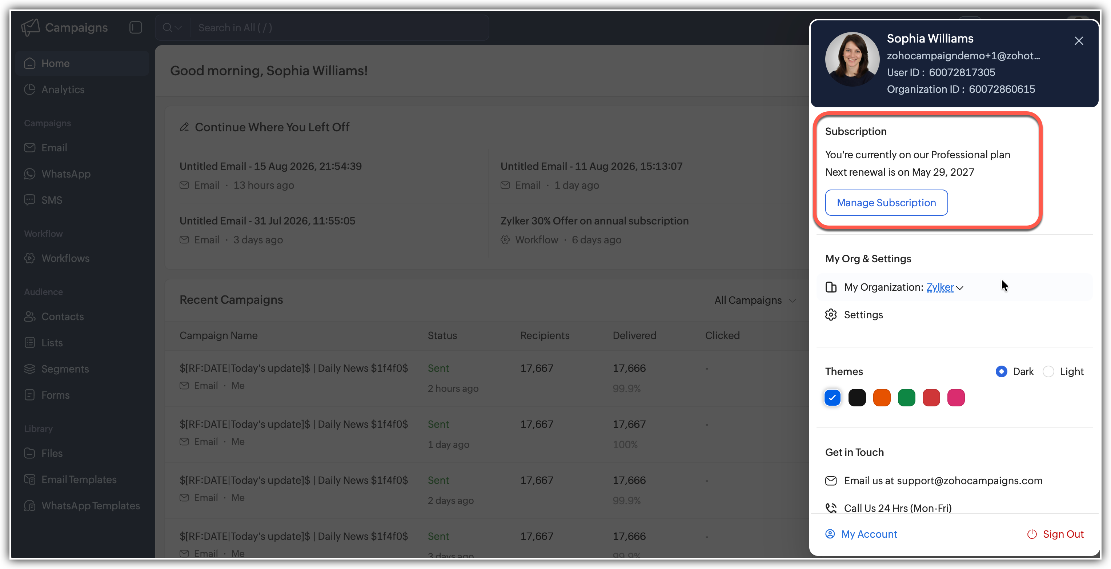Image resolution: width=1111 pixels, height=569 pixels.
Task: Open Daily News campaign sent 2 hours ago
Action: (x=294, y=368)
